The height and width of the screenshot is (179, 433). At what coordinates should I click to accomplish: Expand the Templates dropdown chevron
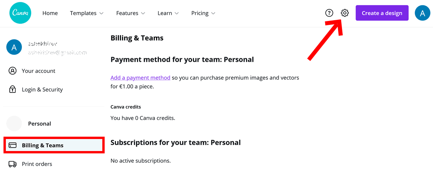(x=102, y=13)
